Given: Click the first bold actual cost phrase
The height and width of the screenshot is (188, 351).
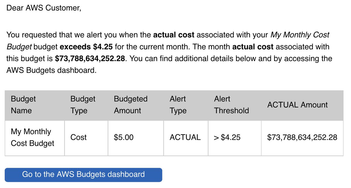Looking at the screenshot, I should pyautogui.click(x=174, y=35).
